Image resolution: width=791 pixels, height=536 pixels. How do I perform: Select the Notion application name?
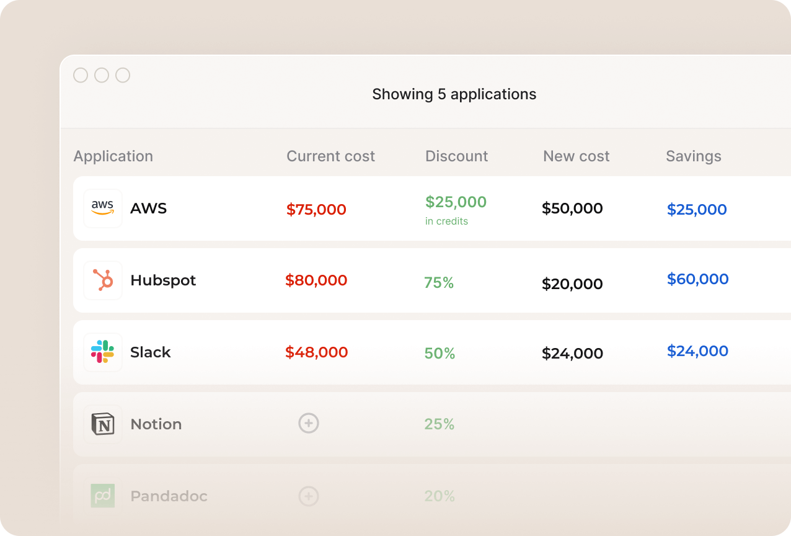click(156, 424)
